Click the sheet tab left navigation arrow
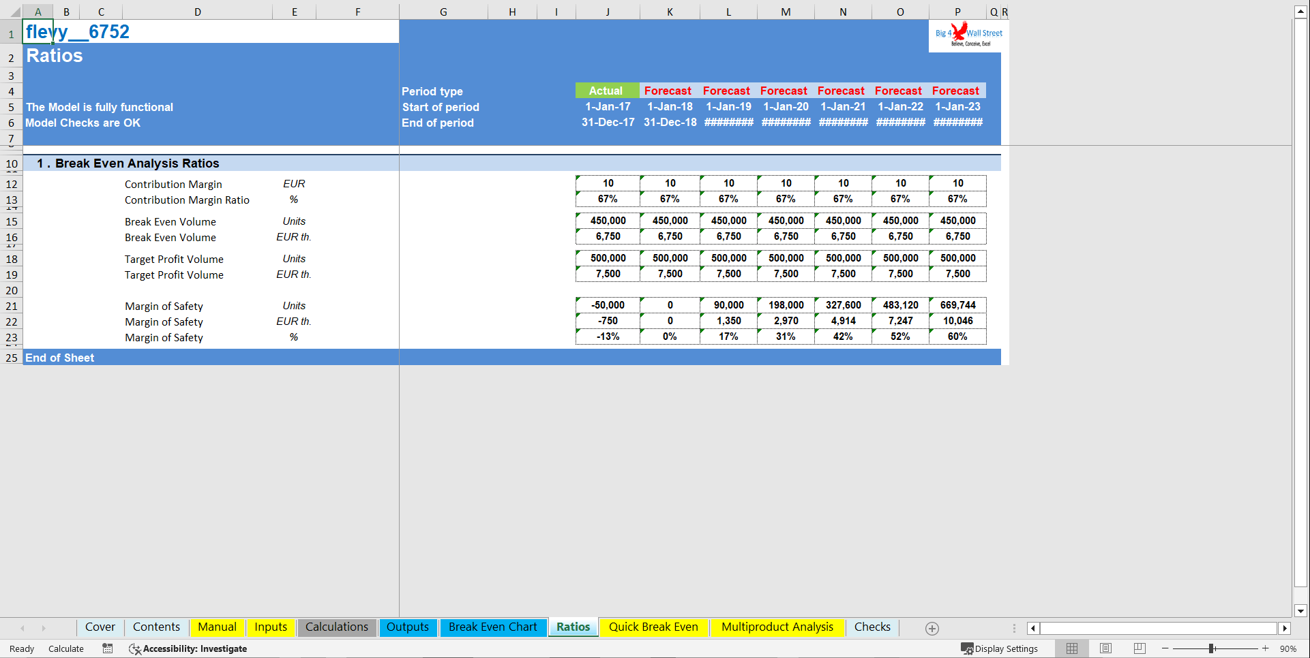Viewport: 1310px width, 658px height. point(23,627)
